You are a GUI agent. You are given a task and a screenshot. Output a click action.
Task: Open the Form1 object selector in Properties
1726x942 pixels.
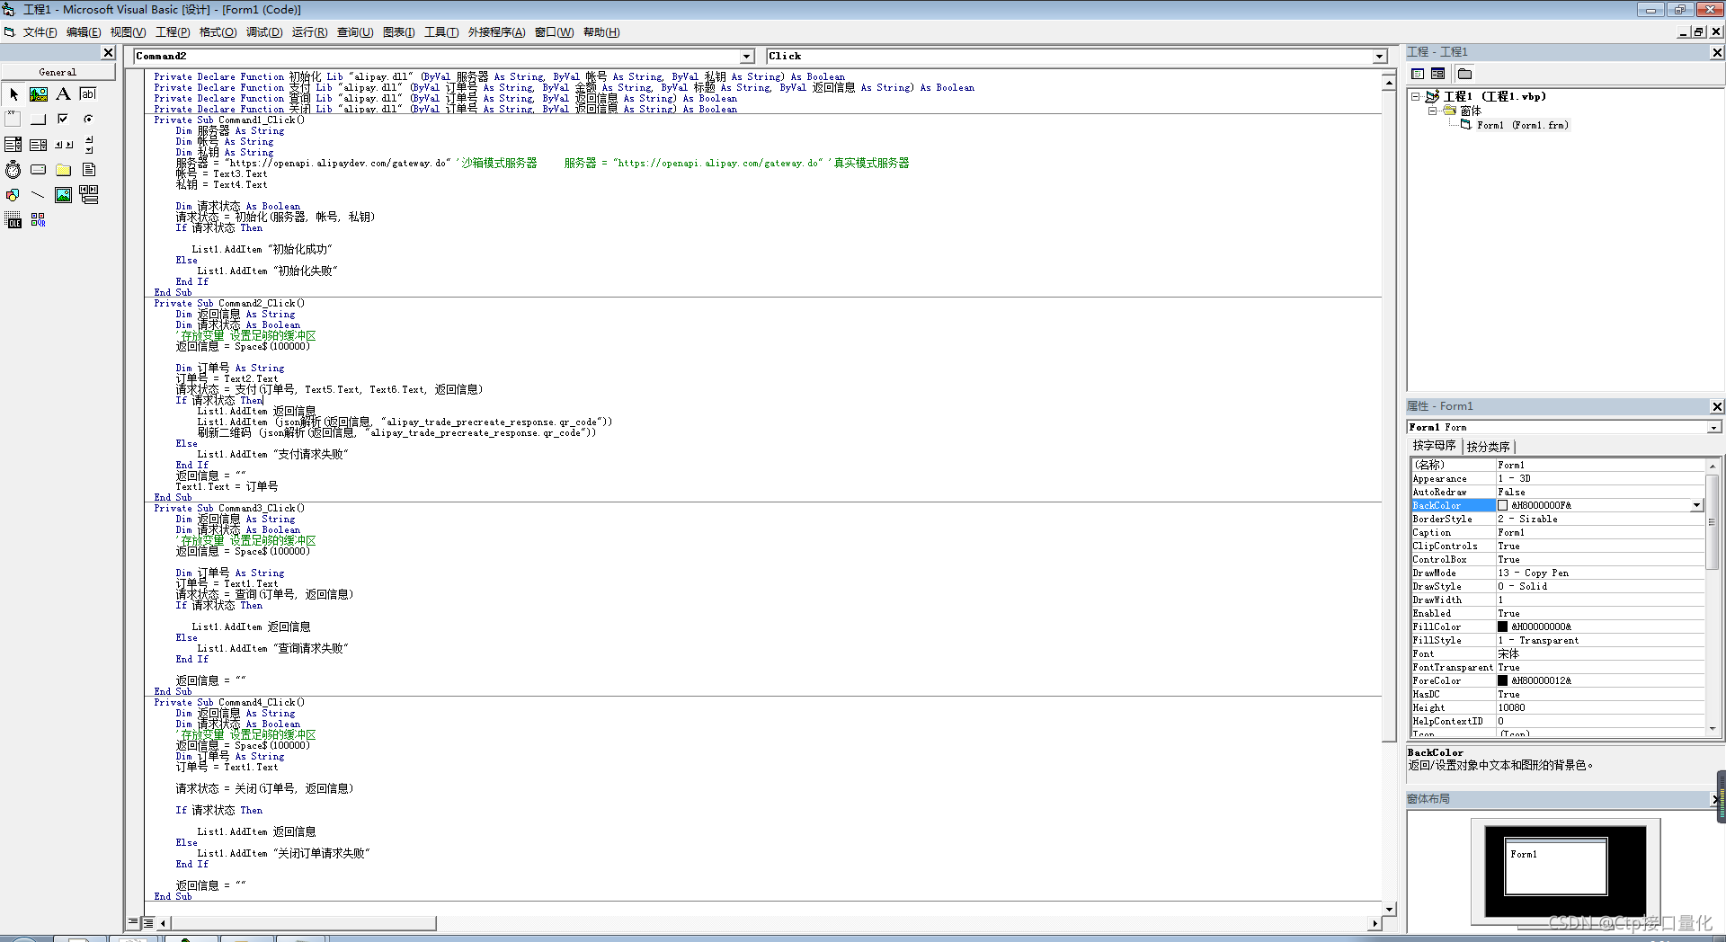(1714, 428)
